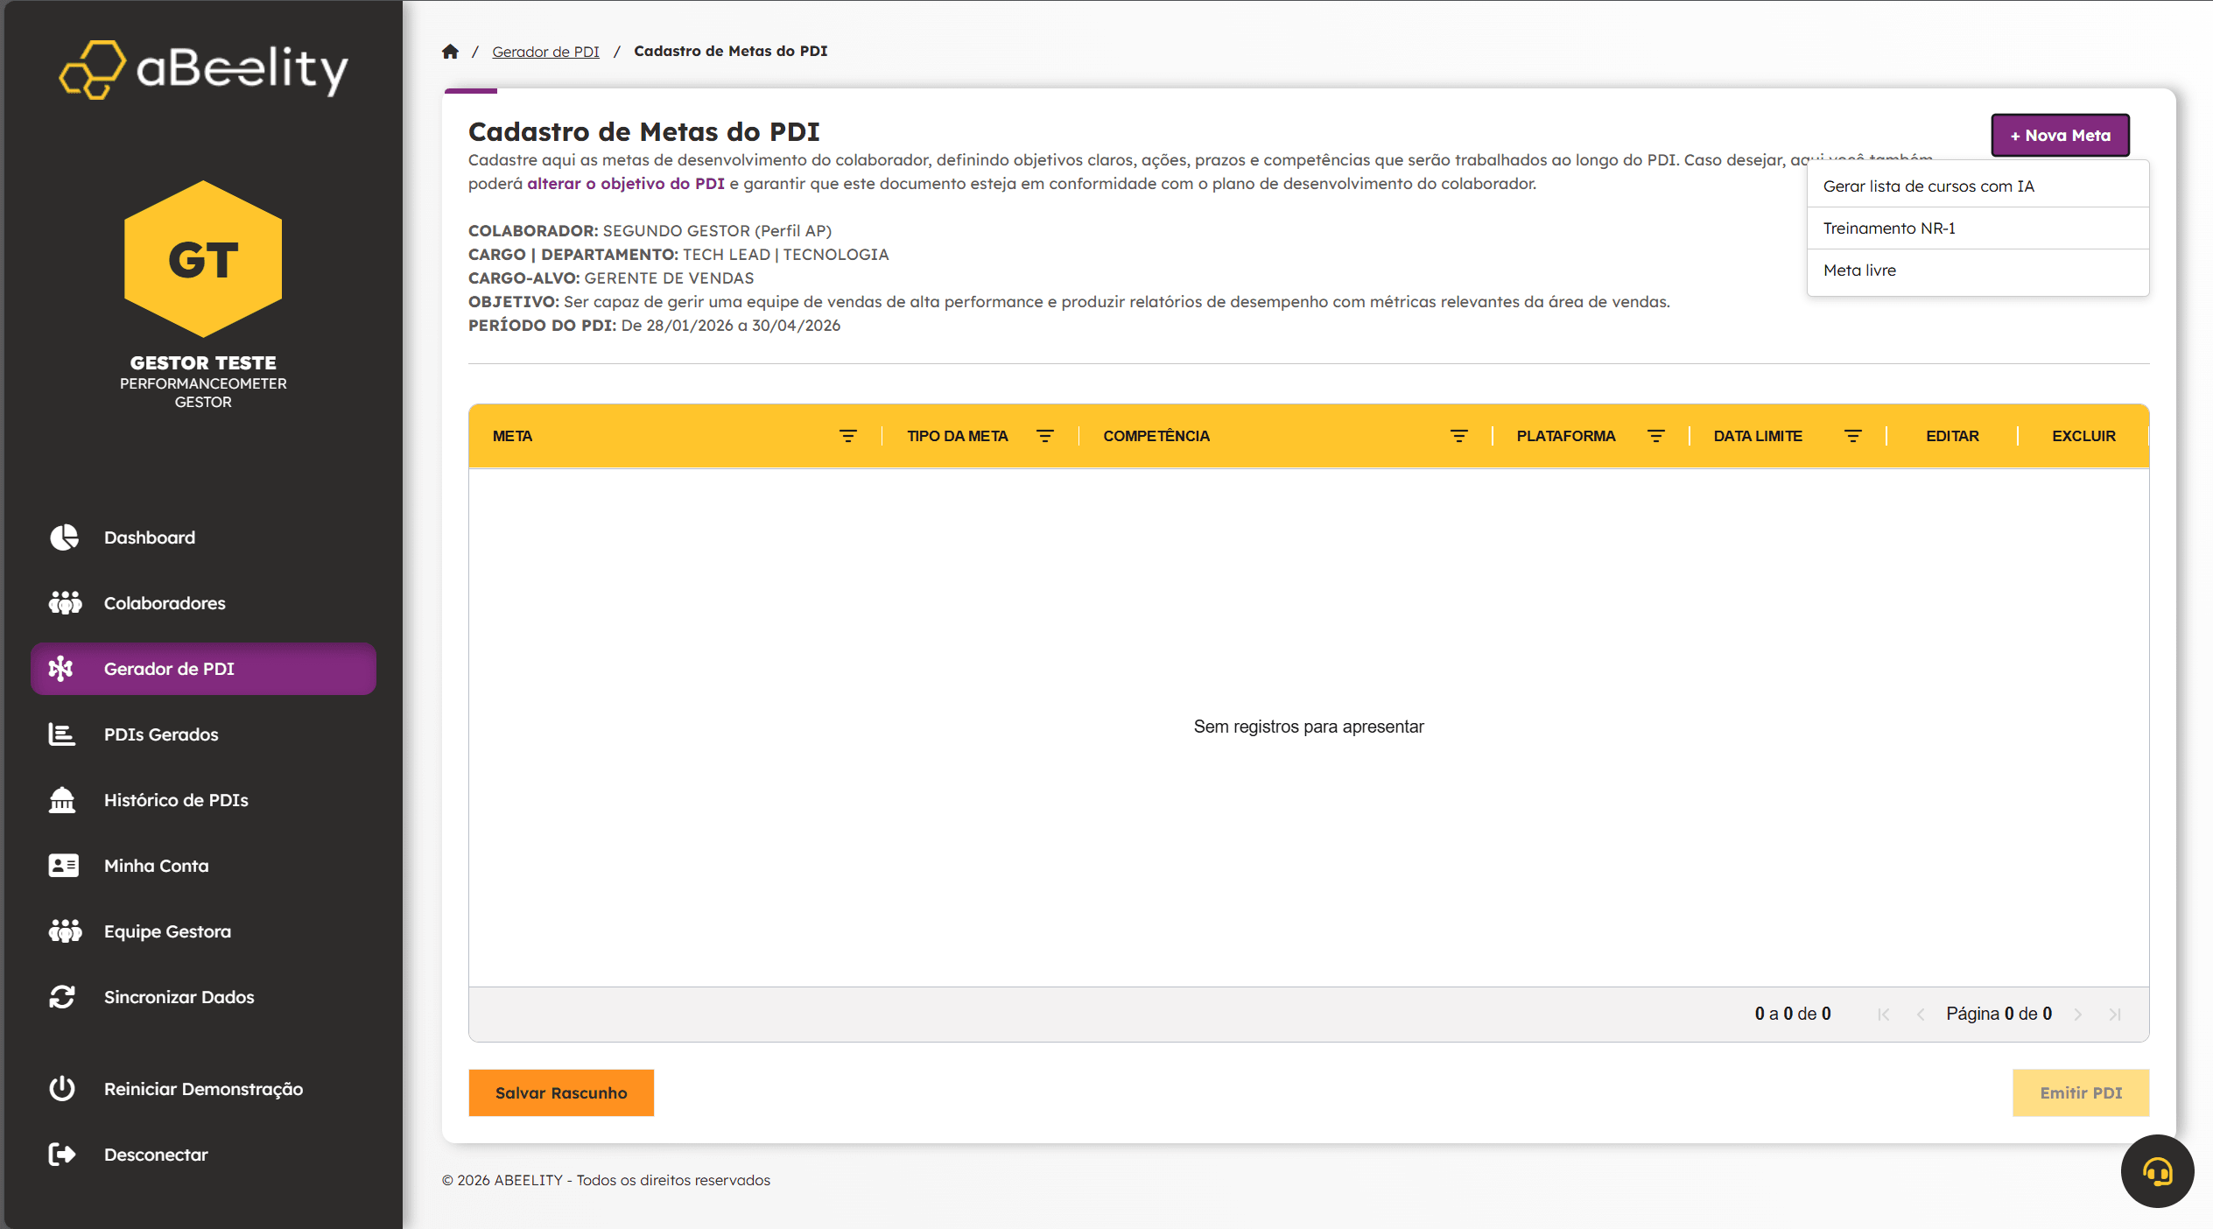Click the home icon in the breadcrumb
This screenshot has height=1229, width=2213.
(450, 51)
